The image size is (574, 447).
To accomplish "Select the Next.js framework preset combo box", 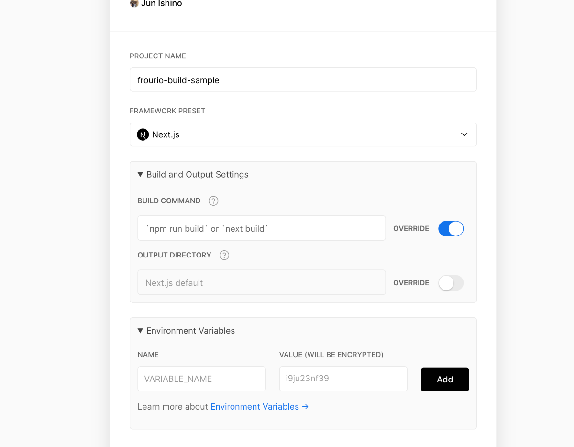I will [x=303, y=134].
